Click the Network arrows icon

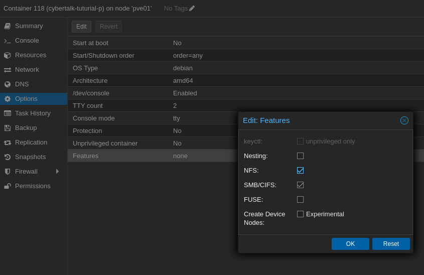click(x=8, y=70)
